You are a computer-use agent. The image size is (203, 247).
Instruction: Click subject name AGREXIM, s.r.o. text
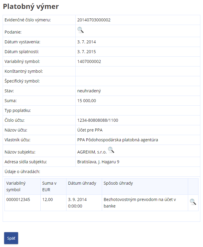click(x=92, y=152)
